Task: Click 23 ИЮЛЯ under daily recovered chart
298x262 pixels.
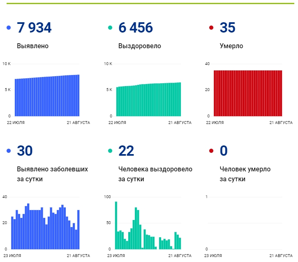Action: tap(116, 256)
